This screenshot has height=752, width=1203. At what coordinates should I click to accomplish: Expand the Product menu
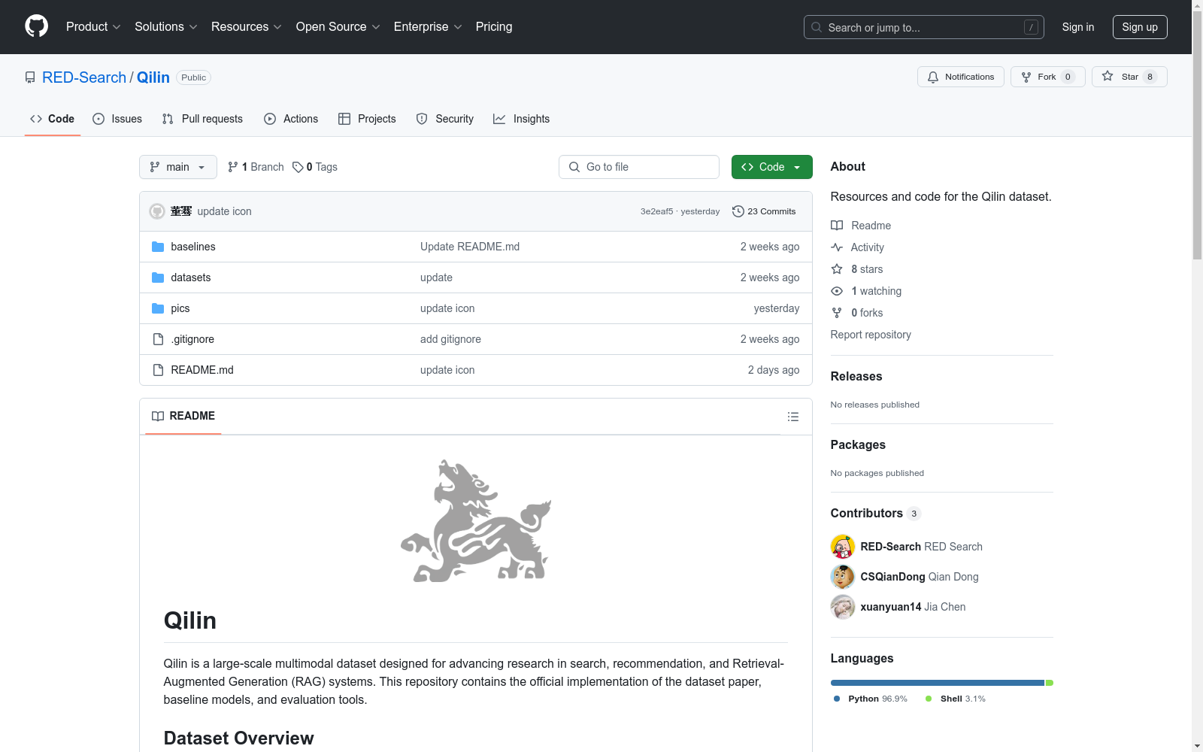pyautogui.click(x=93, y=27)
